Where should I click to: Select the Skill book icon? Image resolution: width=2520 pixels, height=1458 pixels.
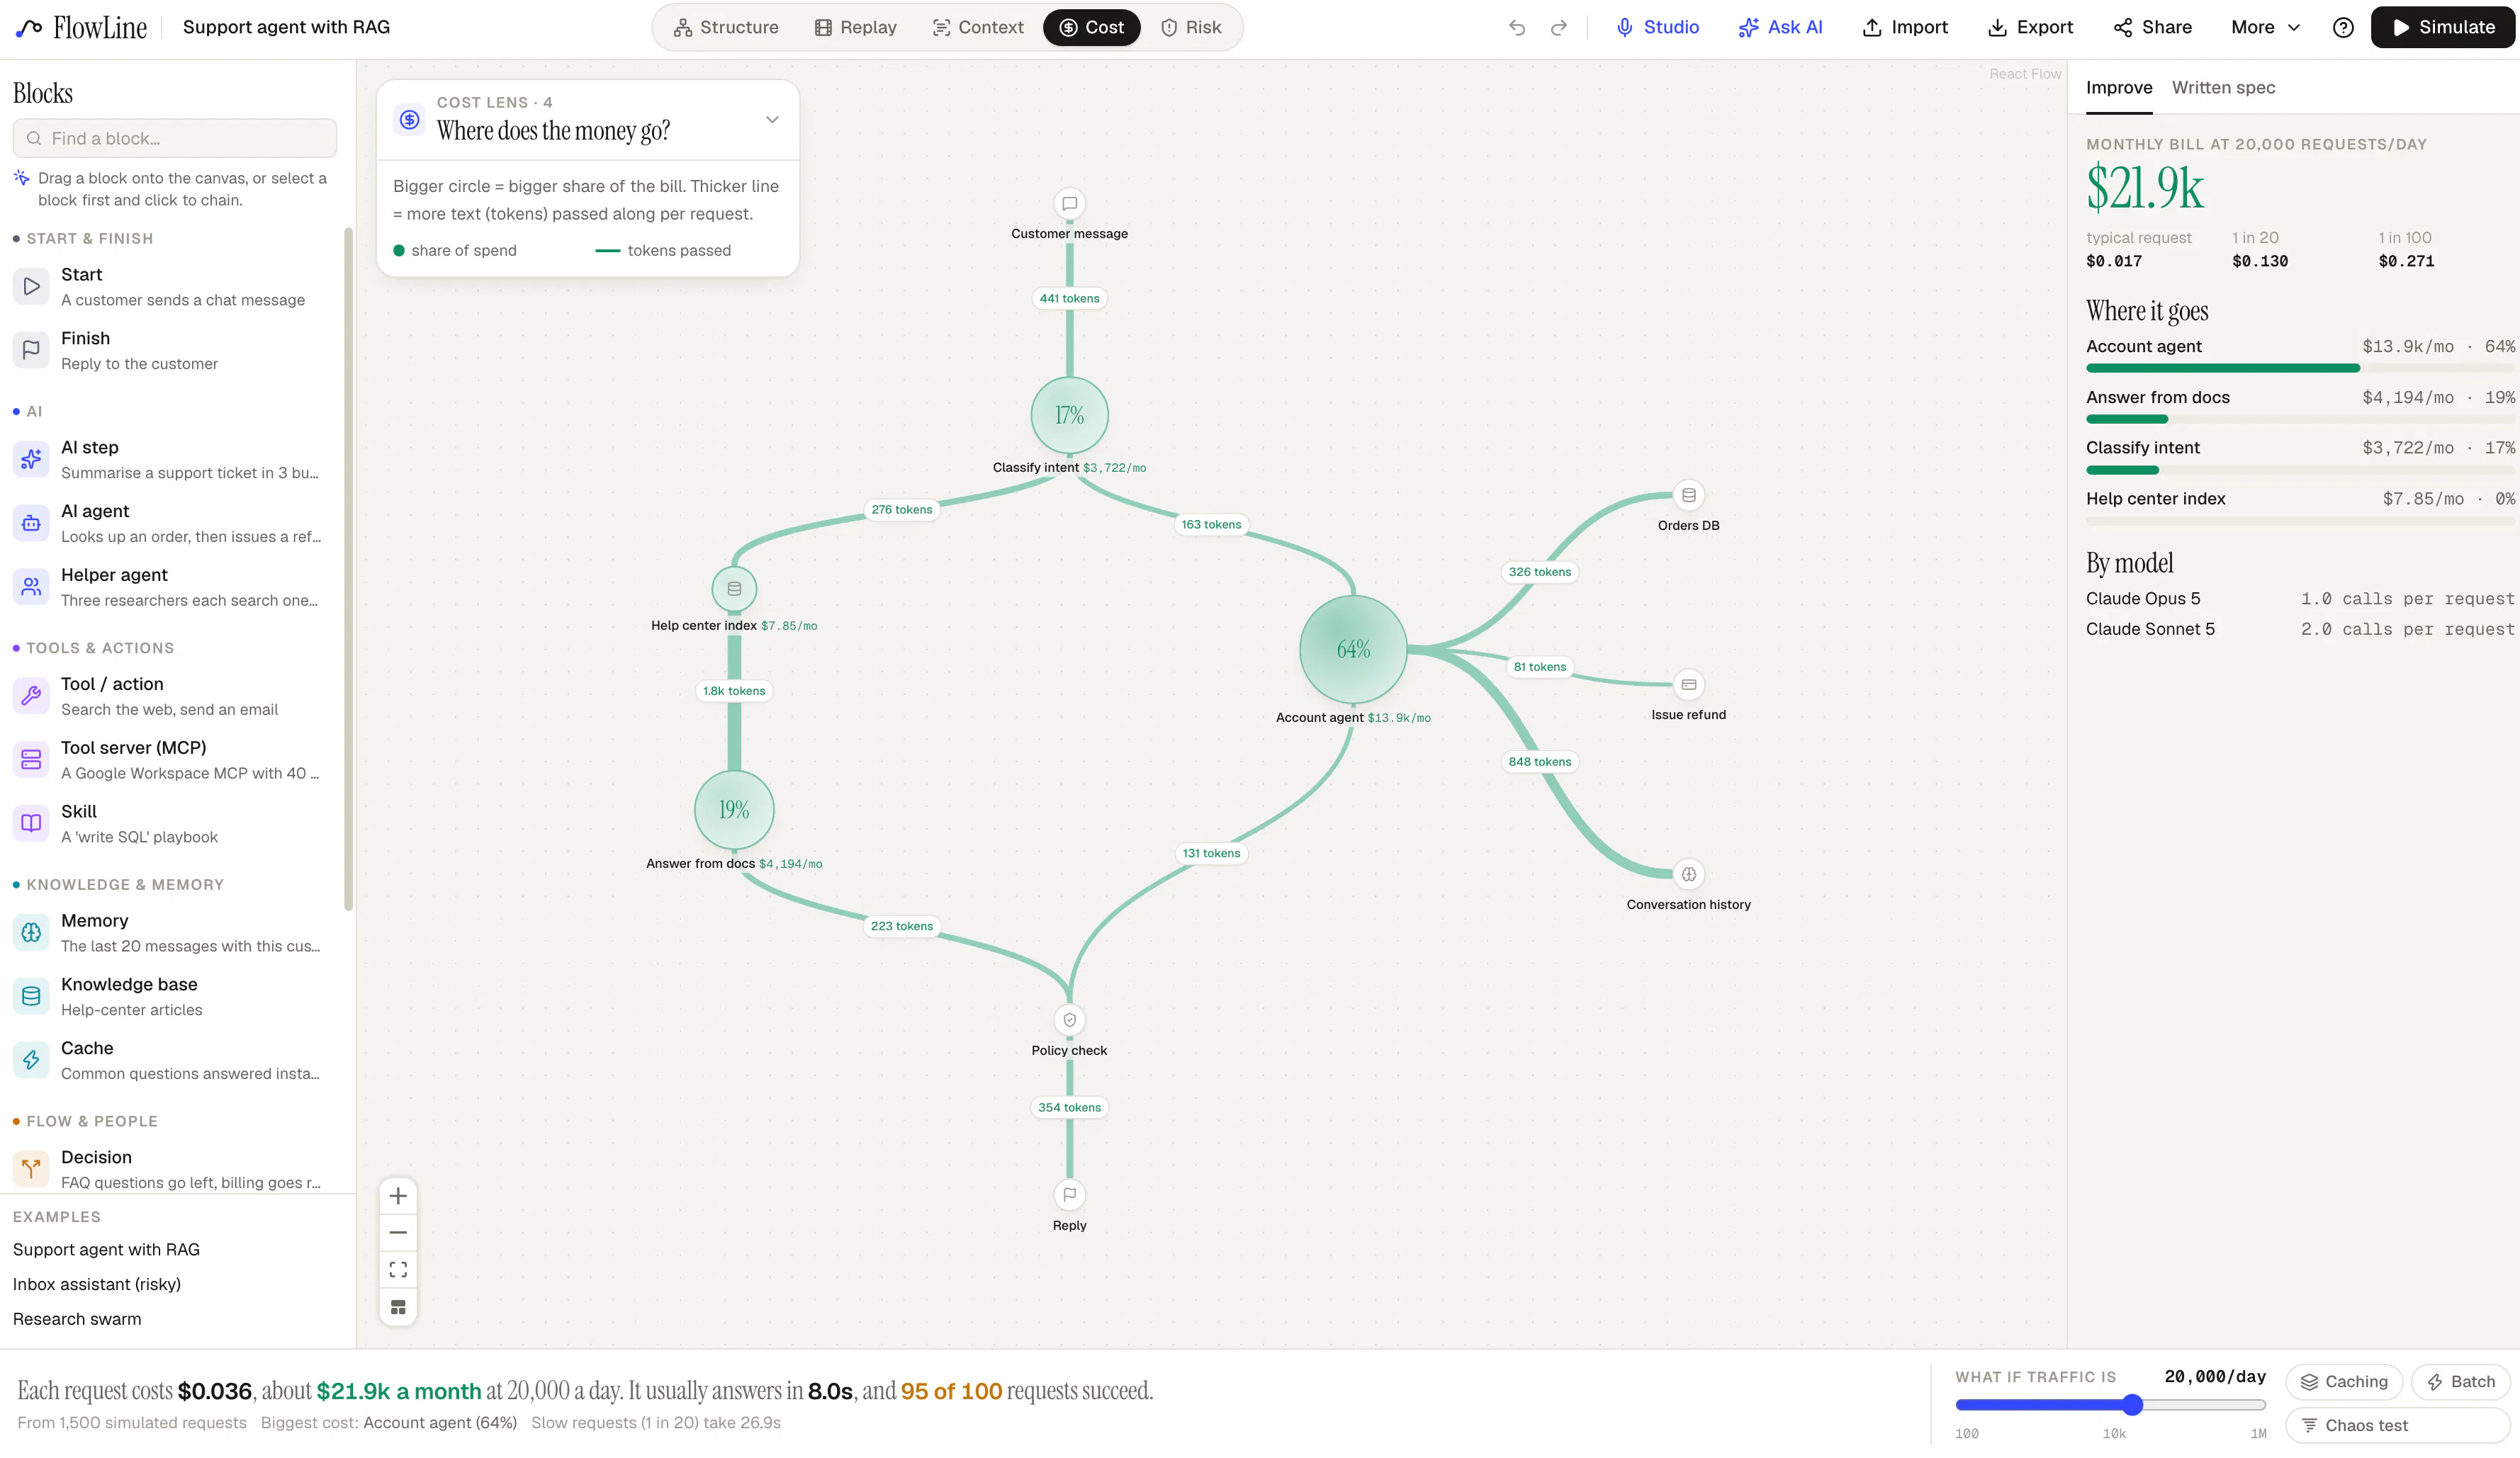tap(31, 823)
